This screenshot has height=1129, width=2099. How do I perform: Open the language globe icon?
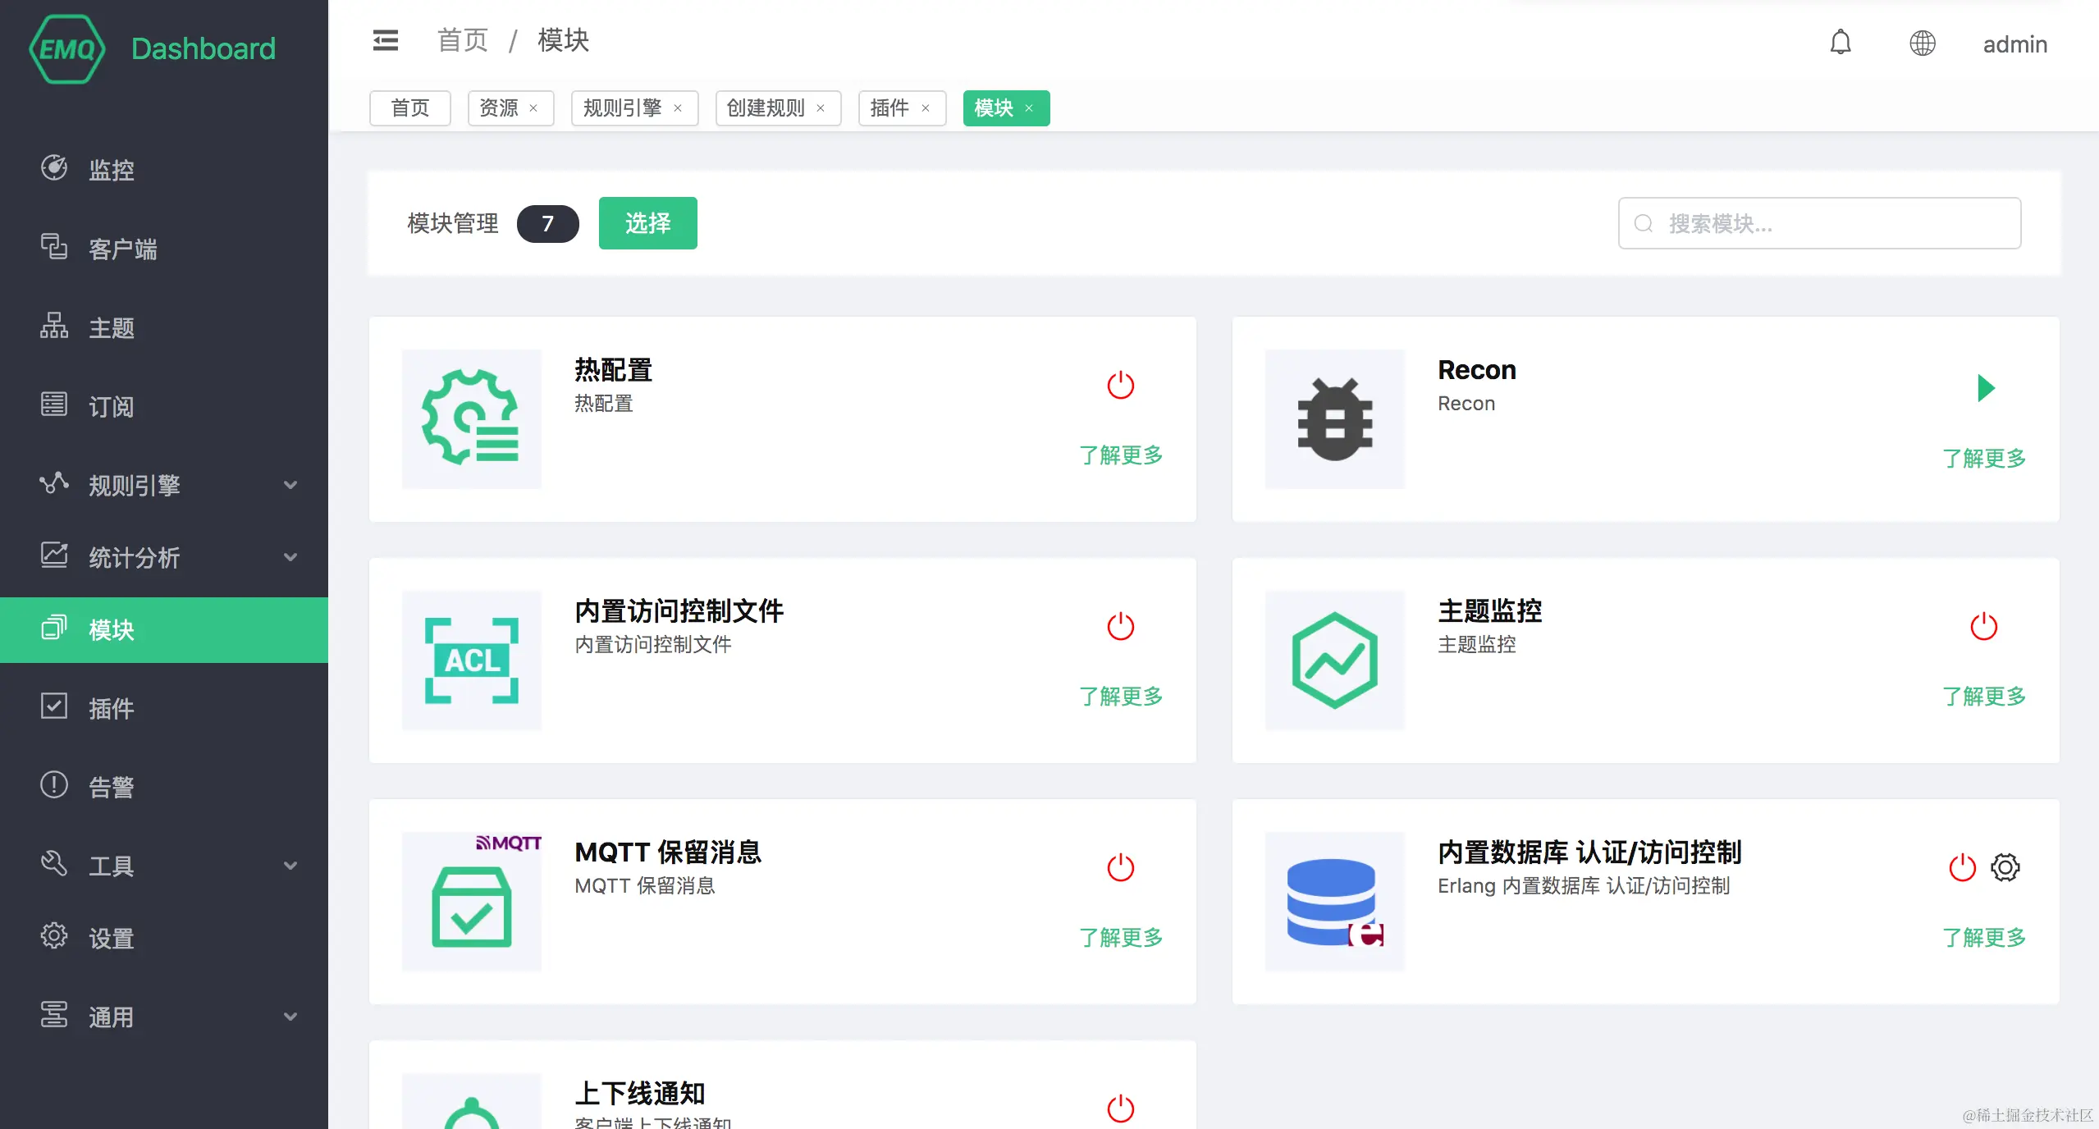(1922, 43)
